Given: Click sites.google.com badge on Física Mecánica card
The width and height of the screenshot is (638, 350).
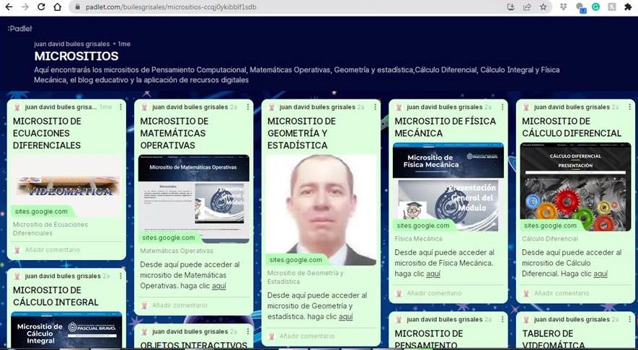Looking at the screenshot, I should (x=424, y=225).
